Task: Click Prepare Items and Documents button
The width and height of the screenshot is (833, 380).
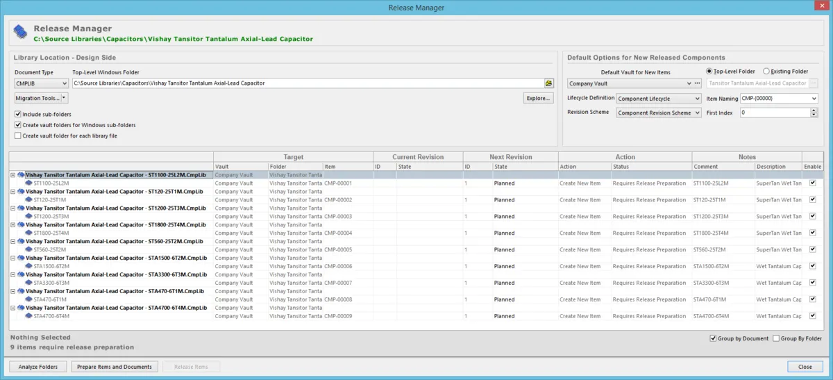Action: click(115, 367)
